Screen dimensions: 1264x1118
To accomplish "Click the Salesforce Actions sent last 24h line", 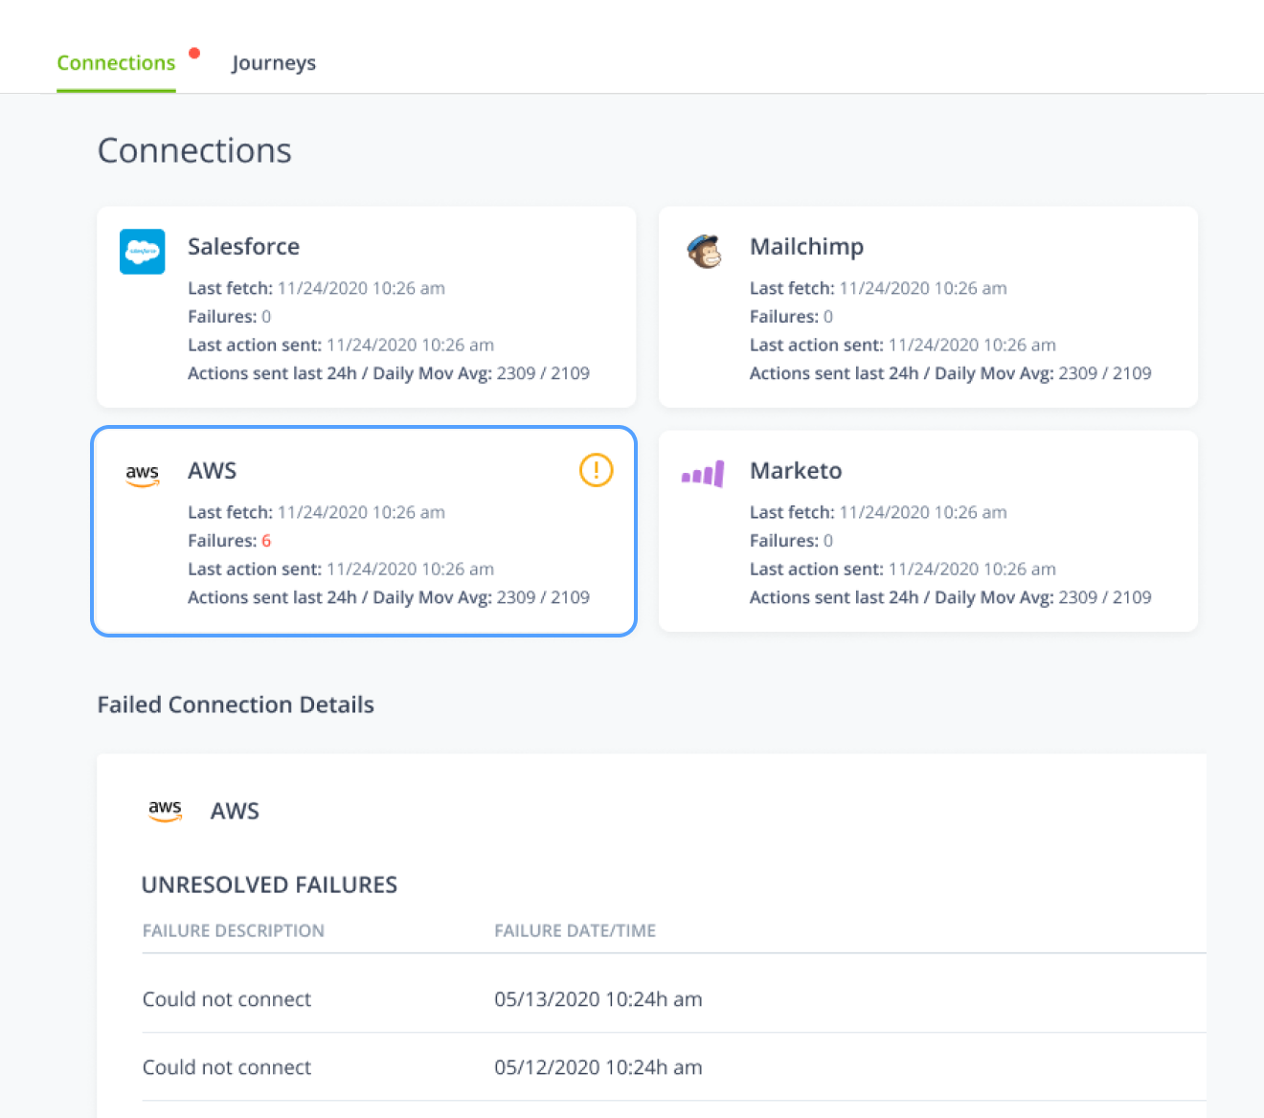I will point(389,373).
